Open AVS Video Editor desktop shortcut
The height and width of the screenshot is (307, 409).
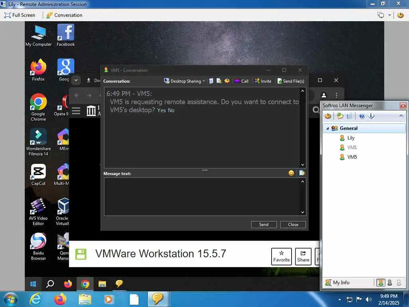pos(38,212)
